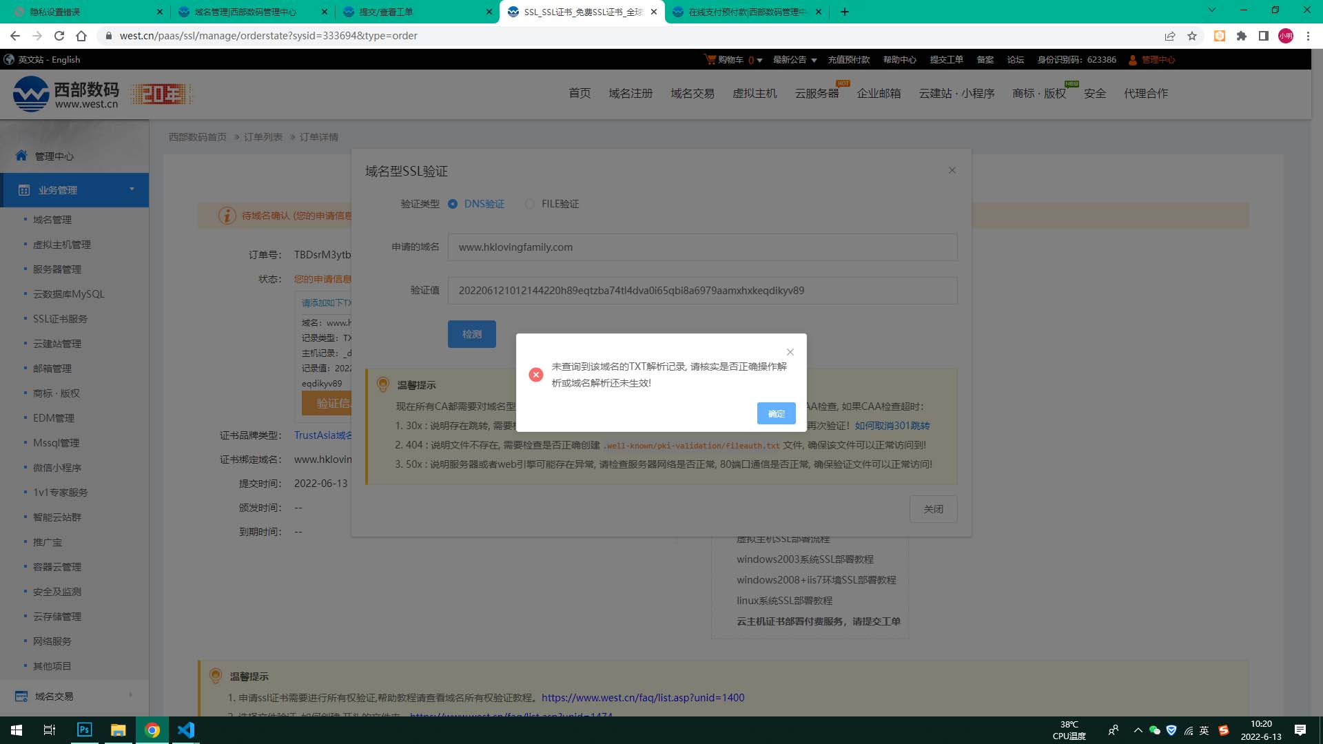
Task: Expand the 域名交易 sidebar section arrow
Action: 130,695
